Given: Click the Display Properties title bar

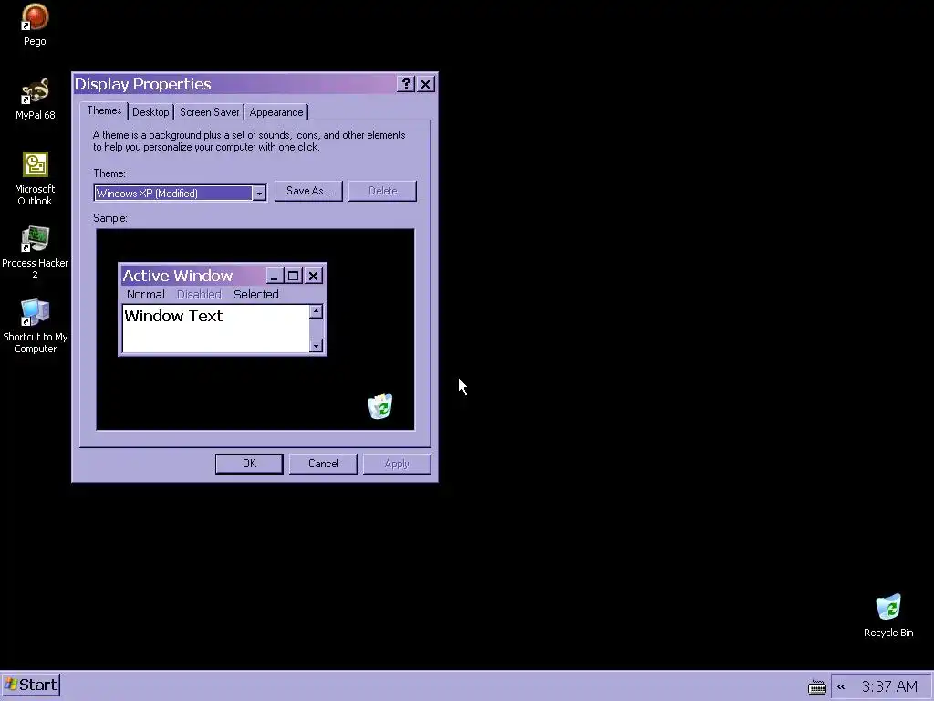Looking at the screenshot, I should click(x=234, y=84).
